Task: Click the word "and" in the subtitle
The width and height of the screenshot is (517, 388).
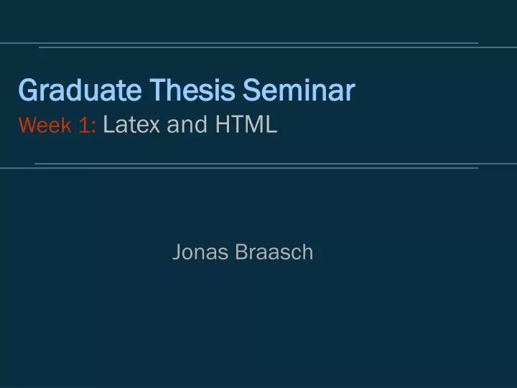Action: [187, 124]
